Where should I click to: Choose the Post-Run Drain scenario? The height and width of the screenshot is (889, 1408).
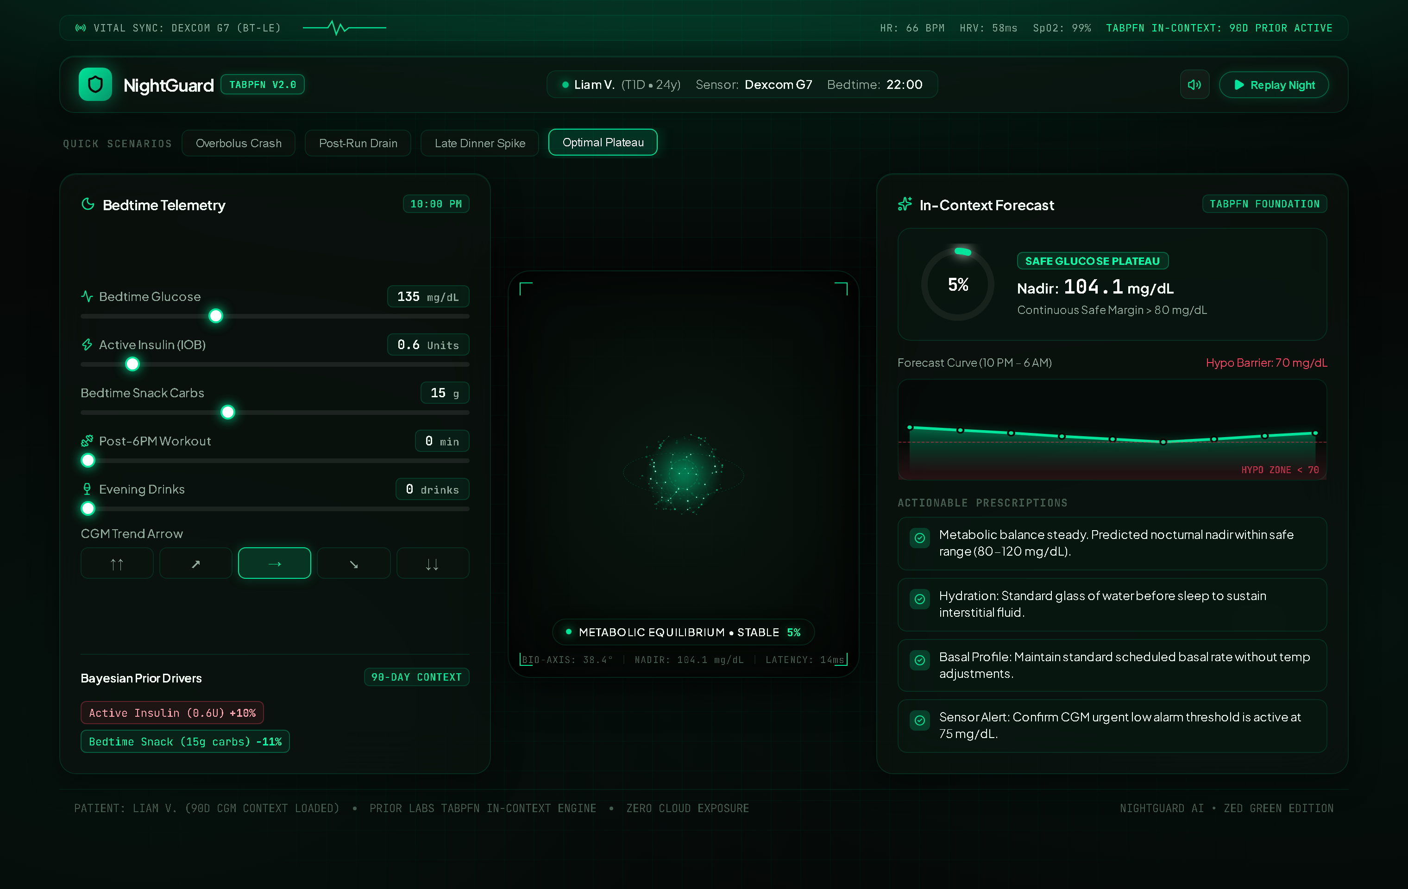[x=358, y=143]
